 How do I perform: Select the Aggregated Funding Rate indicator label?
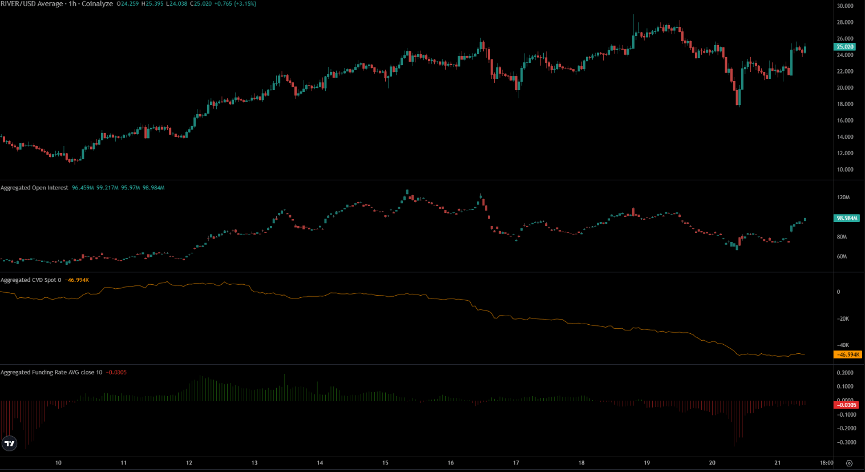tap(51, 372)
